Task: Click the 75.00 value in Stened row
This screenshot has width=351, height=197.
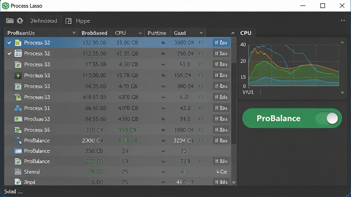Action: coord(95,172)
